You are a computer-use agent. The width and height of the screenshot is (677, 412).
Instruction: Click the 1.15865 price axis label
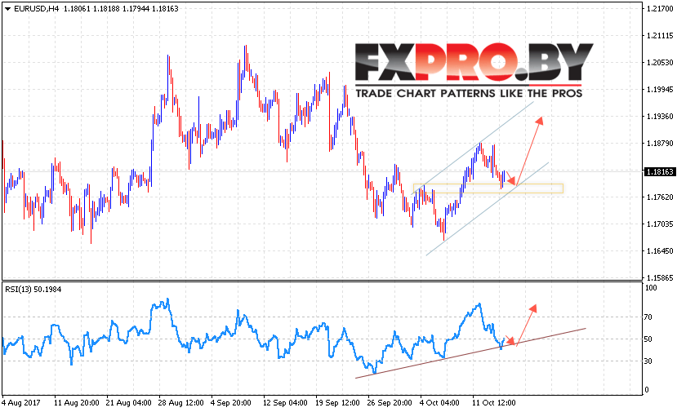[660, 278]
